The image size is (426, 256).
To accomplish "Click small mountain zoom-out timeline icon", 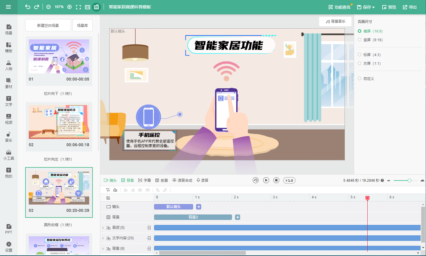I will point(389,181).
